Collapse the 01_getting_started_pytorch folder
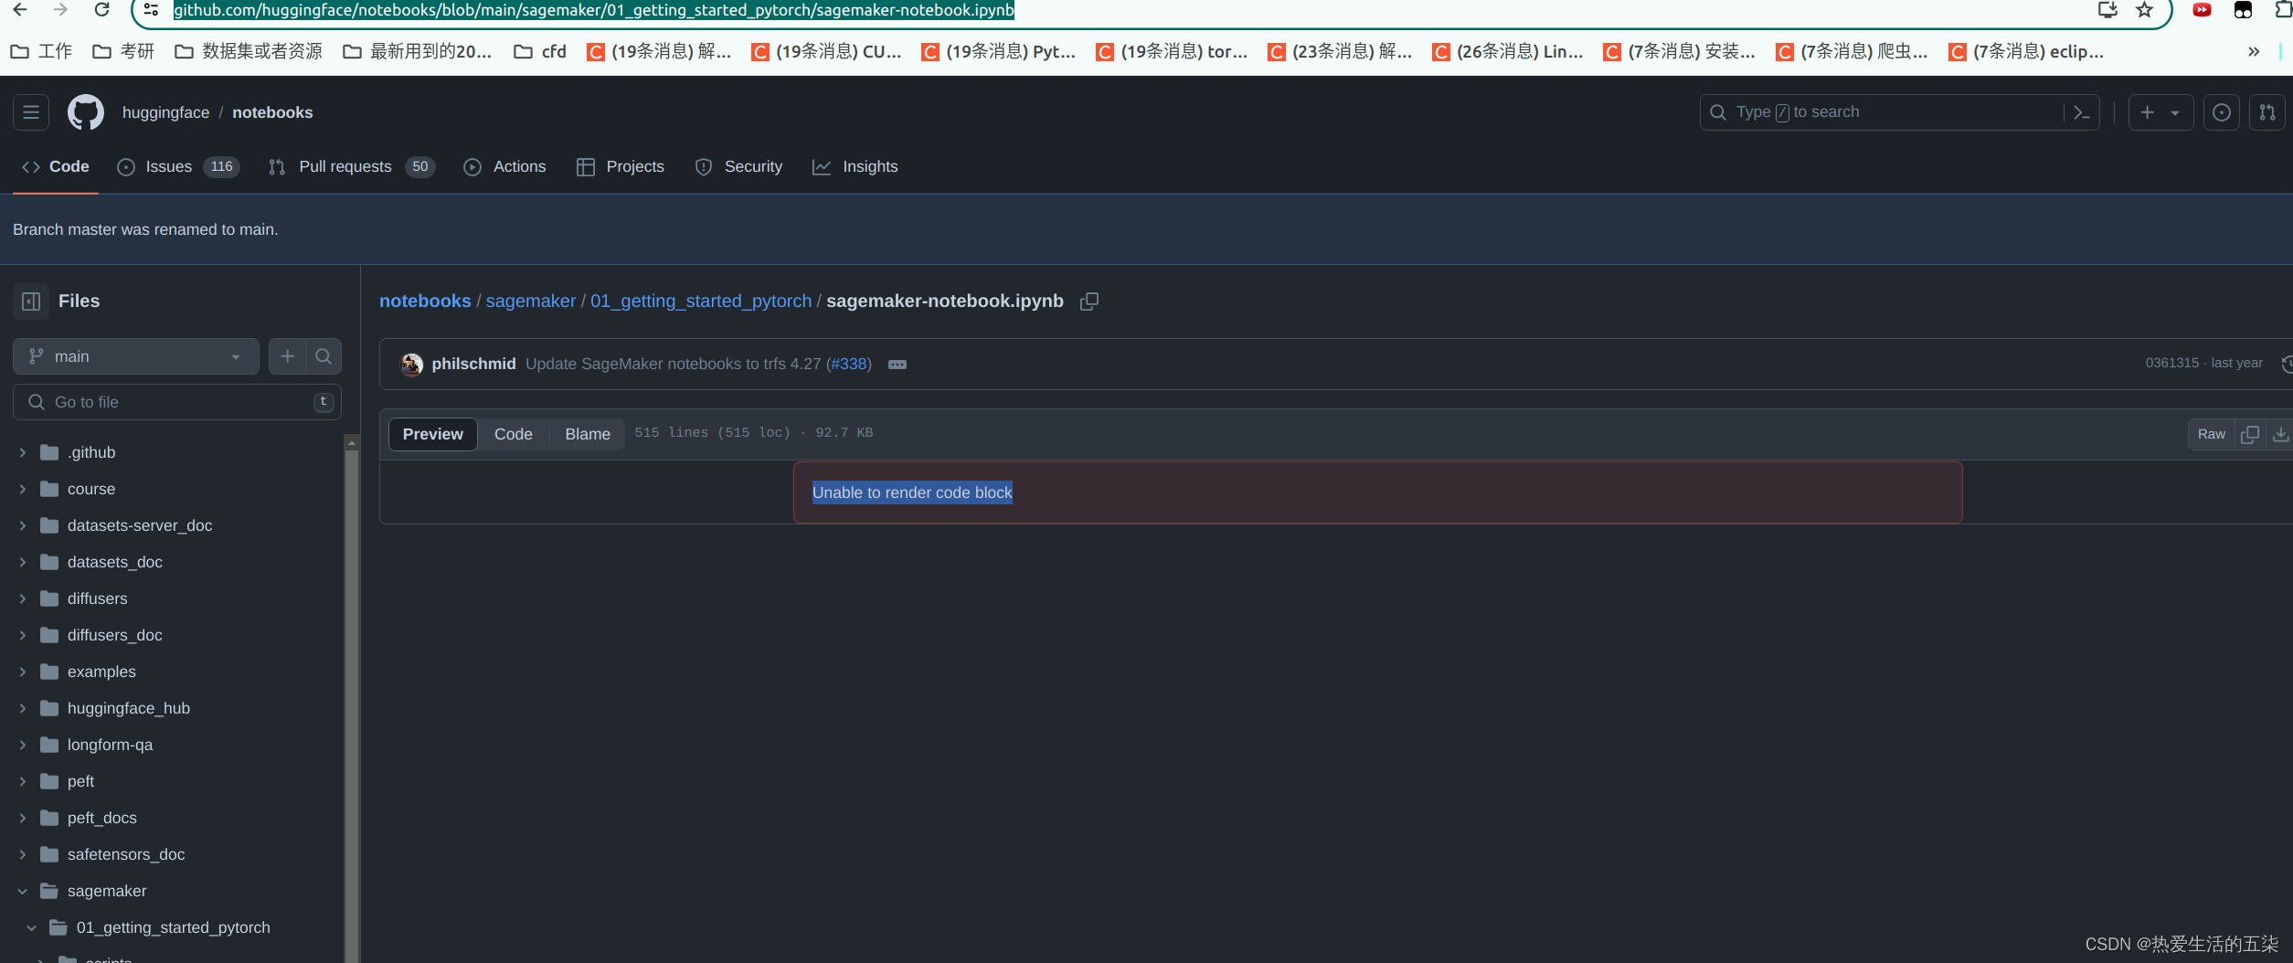2293x963 pixels. click(x=32, y=927)
